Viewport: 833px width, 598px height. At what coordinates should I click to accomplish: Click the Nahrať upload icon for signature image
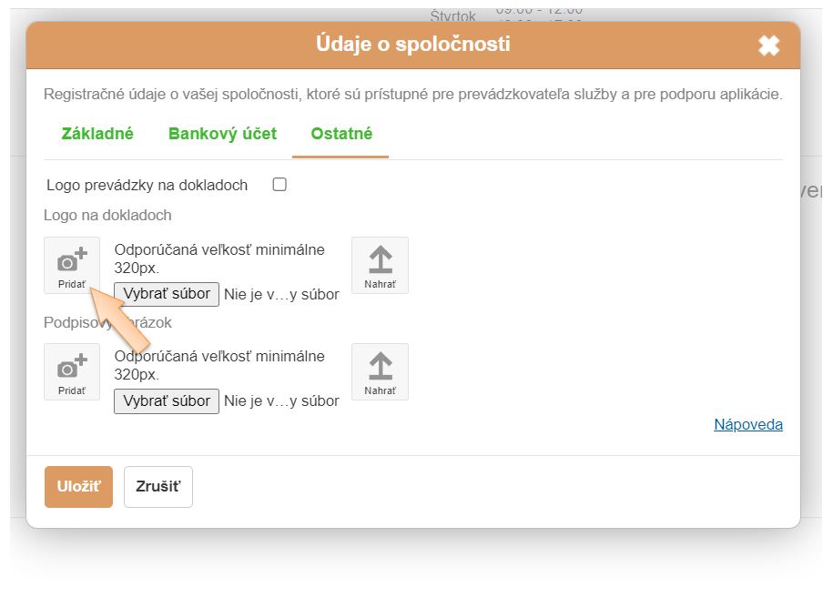(380, 371)
